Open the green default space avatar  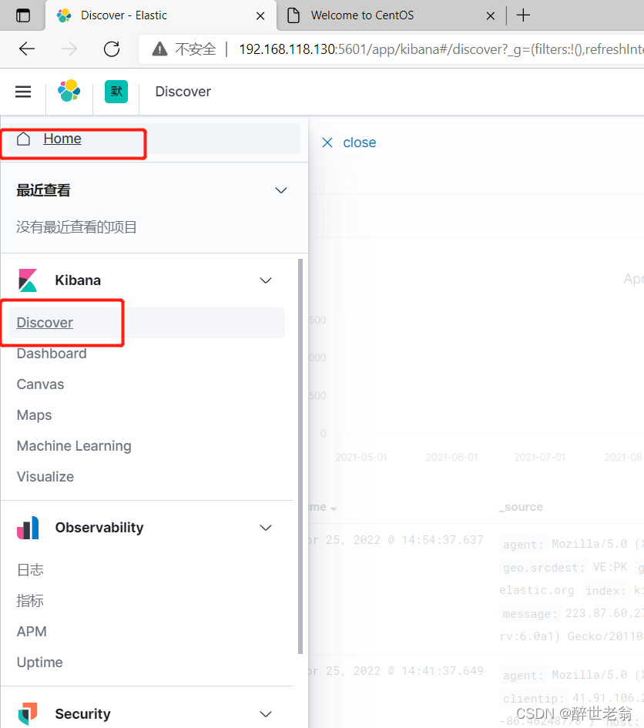click(116, 92)
